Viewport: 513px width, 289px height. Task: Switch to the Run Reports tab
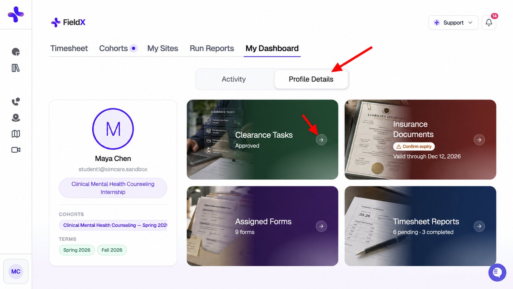point(212,48)
